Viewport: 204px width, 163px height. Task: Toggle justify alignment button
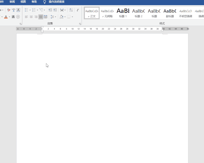(x=41, y=17)
